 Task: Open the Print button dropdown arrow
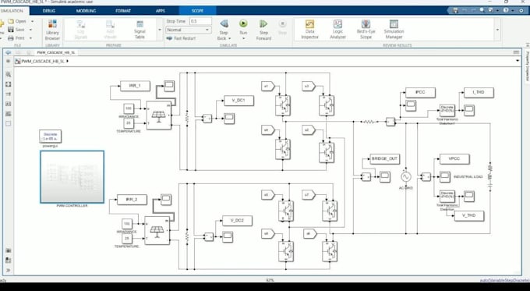[31, 38]
